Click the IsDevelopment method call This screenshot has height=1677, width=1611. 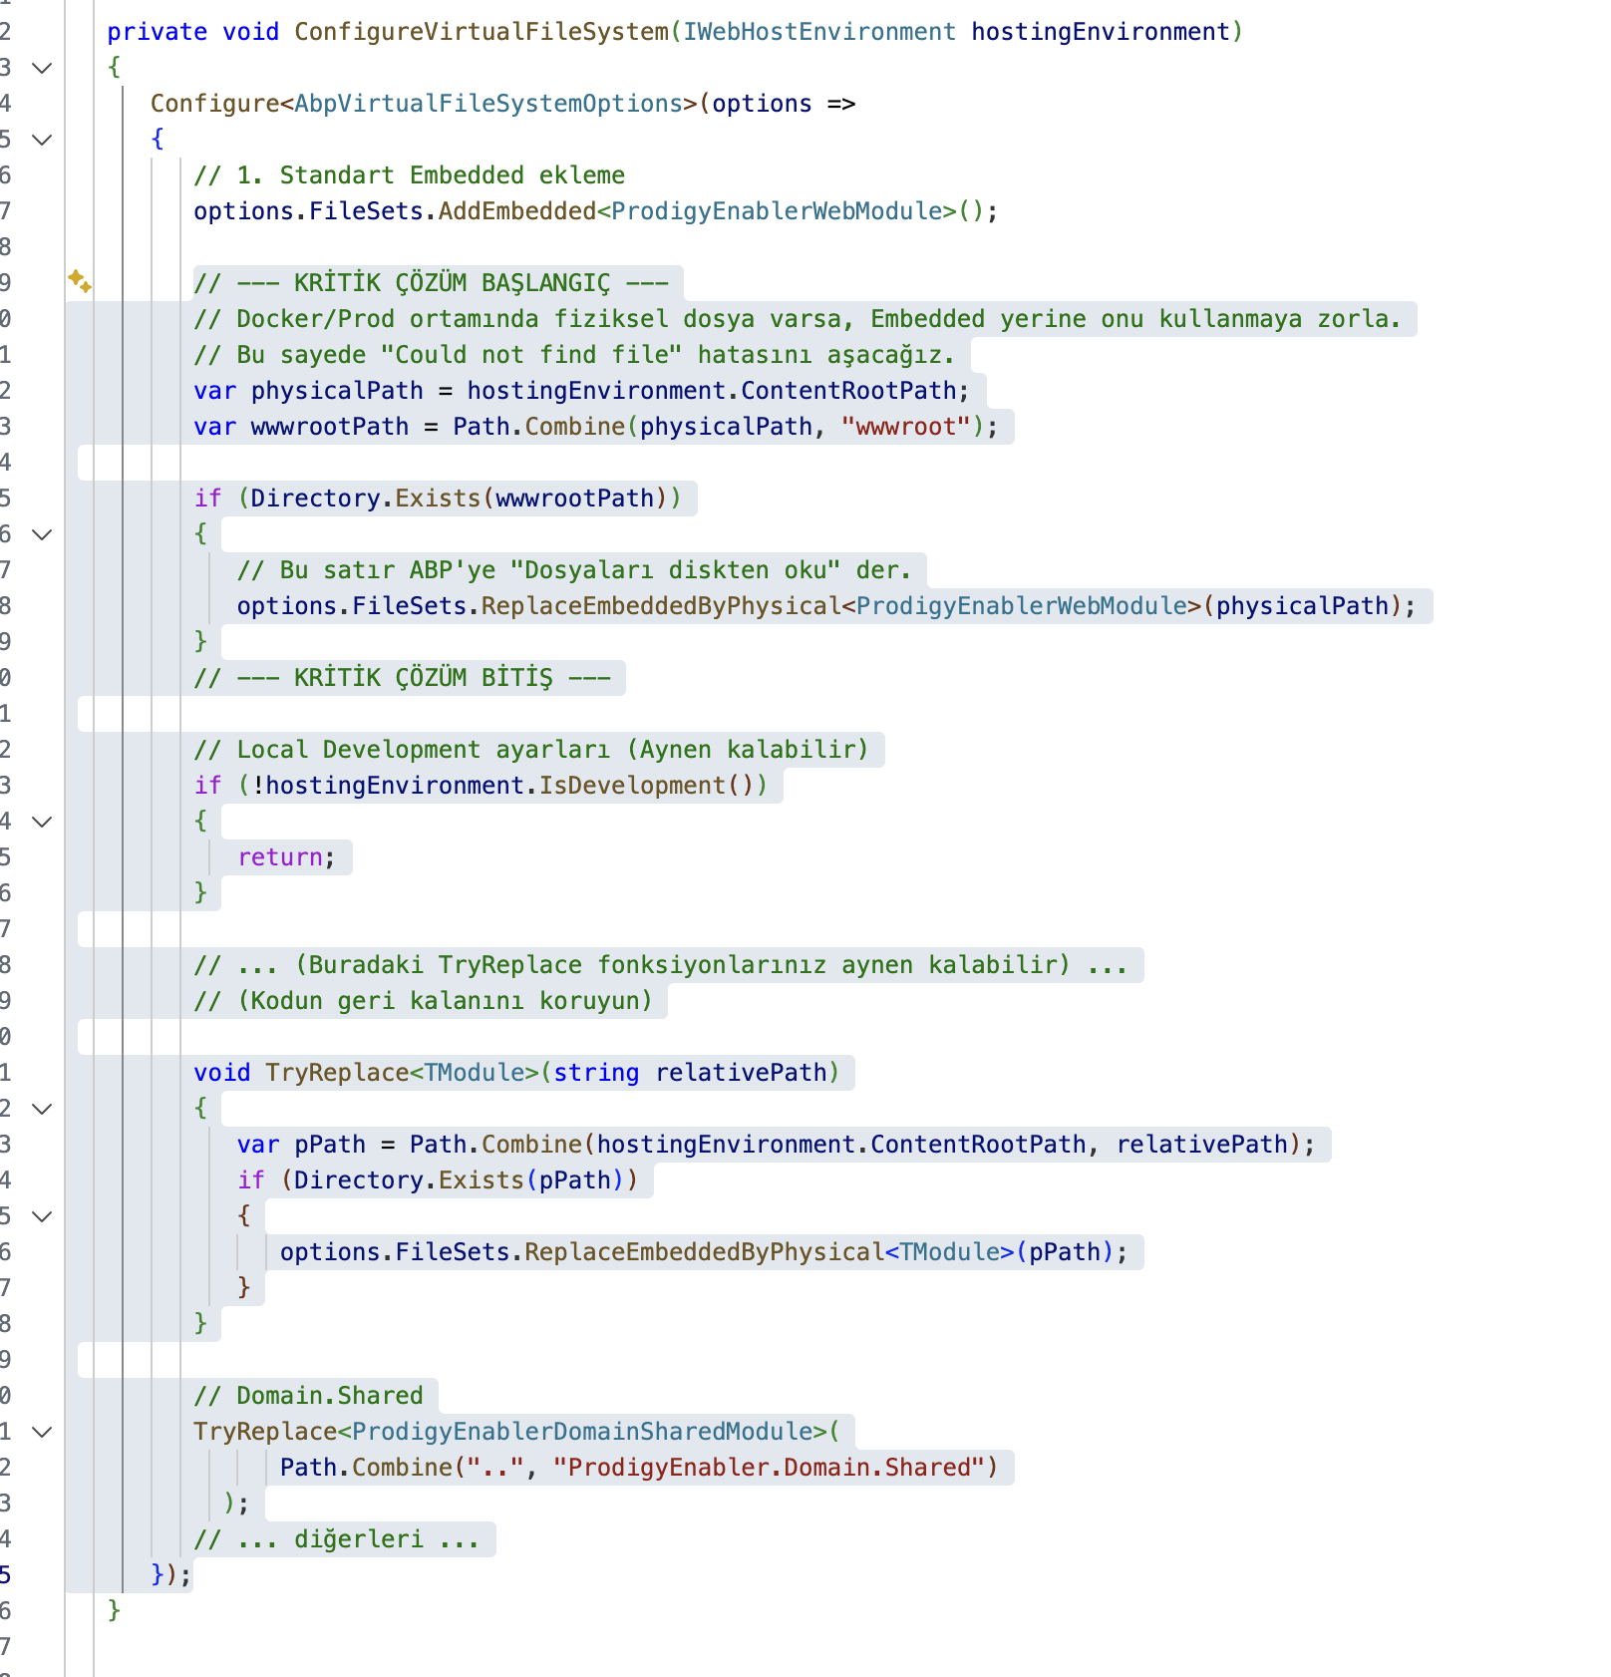632,786
